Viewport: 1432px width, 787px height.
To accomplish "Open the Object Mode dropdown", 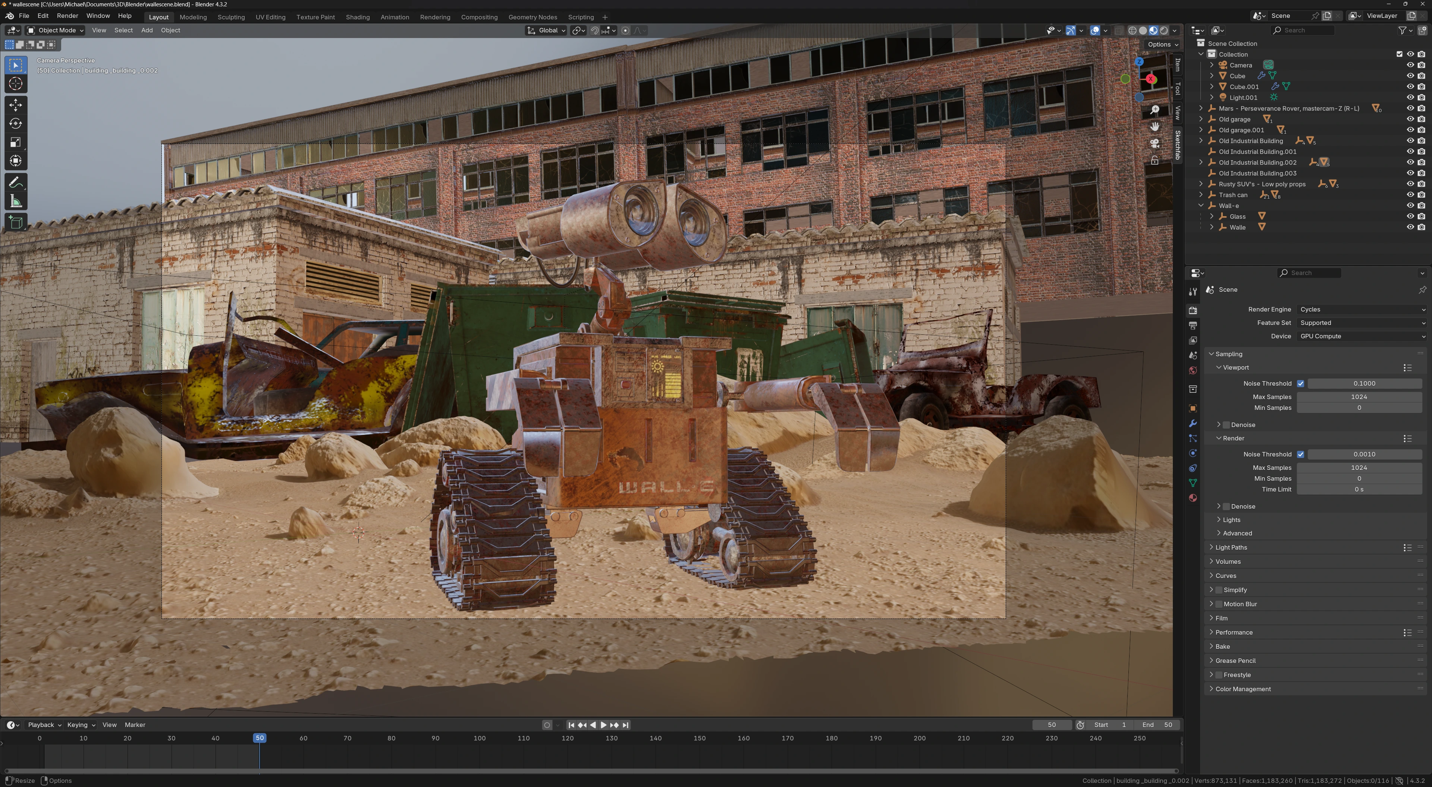I will [55, 31].
